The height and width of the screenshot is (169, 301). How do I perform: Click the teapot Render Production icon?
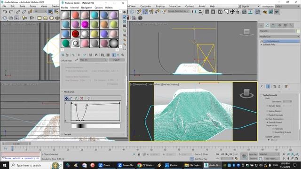click(277, 12)
